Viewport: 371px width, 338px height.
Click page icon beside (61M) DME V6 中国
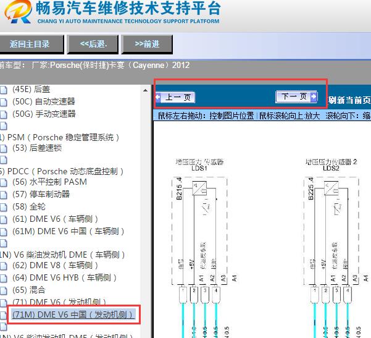4,232
